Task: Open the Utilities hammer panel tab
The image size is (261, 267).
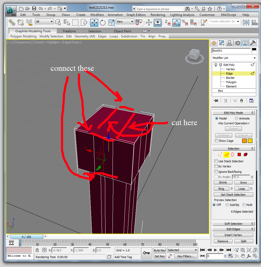Action: [253, 43]
